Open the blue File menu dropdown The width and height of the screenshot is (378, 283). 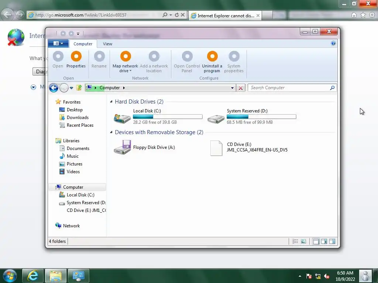[x=58, y=43]
